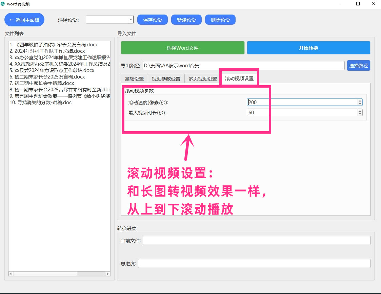Select file 3 xx办公室党组2024年抓基层党建
Screen dimensions: 381x294
click(x=59, y=58)
